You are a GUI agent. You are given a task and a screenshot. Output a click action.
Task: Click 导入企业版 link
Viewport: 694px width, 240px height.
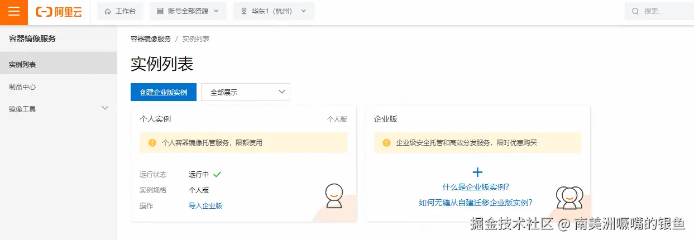[x=205, y=206]
